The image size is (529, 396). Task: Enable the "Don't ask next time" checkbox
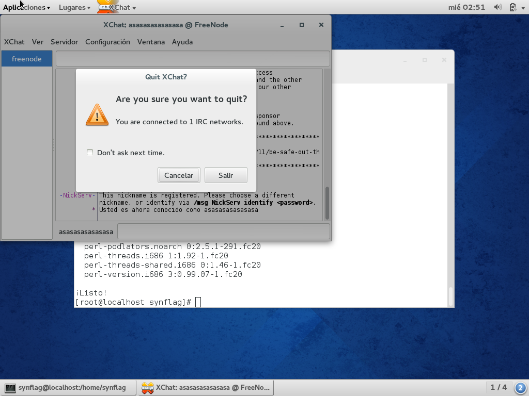coord(90,152)
